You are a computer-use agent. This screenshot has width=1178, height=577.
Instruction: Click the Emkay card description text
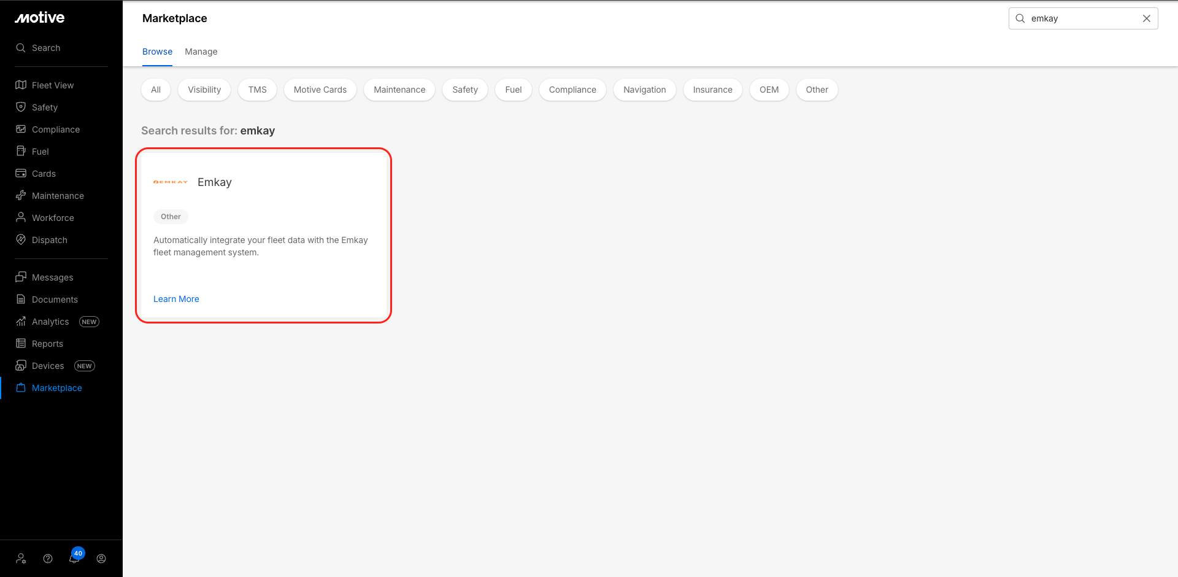point(261,246)
